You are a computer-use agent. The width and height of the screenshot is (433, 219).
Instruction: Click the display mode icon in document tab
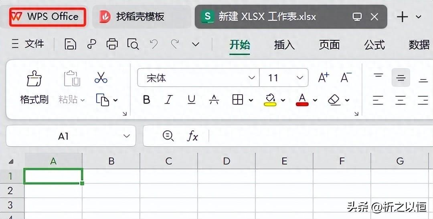tap(357, 17)
